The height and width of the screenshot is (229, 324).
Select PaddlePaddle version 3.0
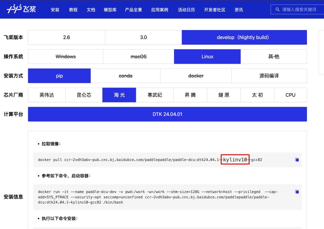(143, 37)
